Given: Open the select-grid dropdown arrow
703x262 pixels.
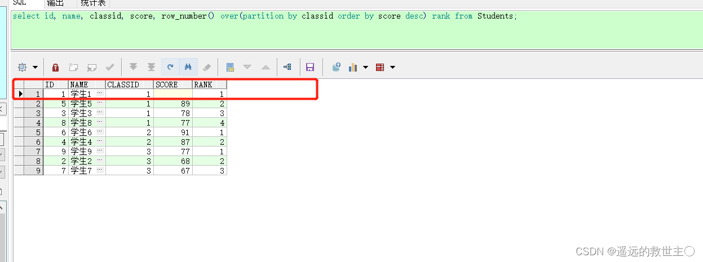Looking at the screenshot, I should point(35,67).
